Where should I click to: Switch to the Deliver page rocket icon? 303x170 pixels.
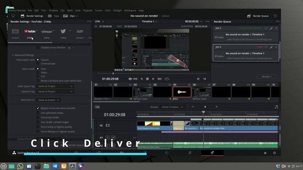[212, 153]
